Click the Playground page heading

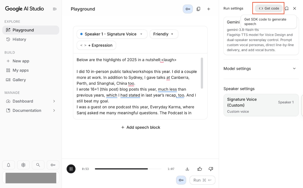click(83, 9)
